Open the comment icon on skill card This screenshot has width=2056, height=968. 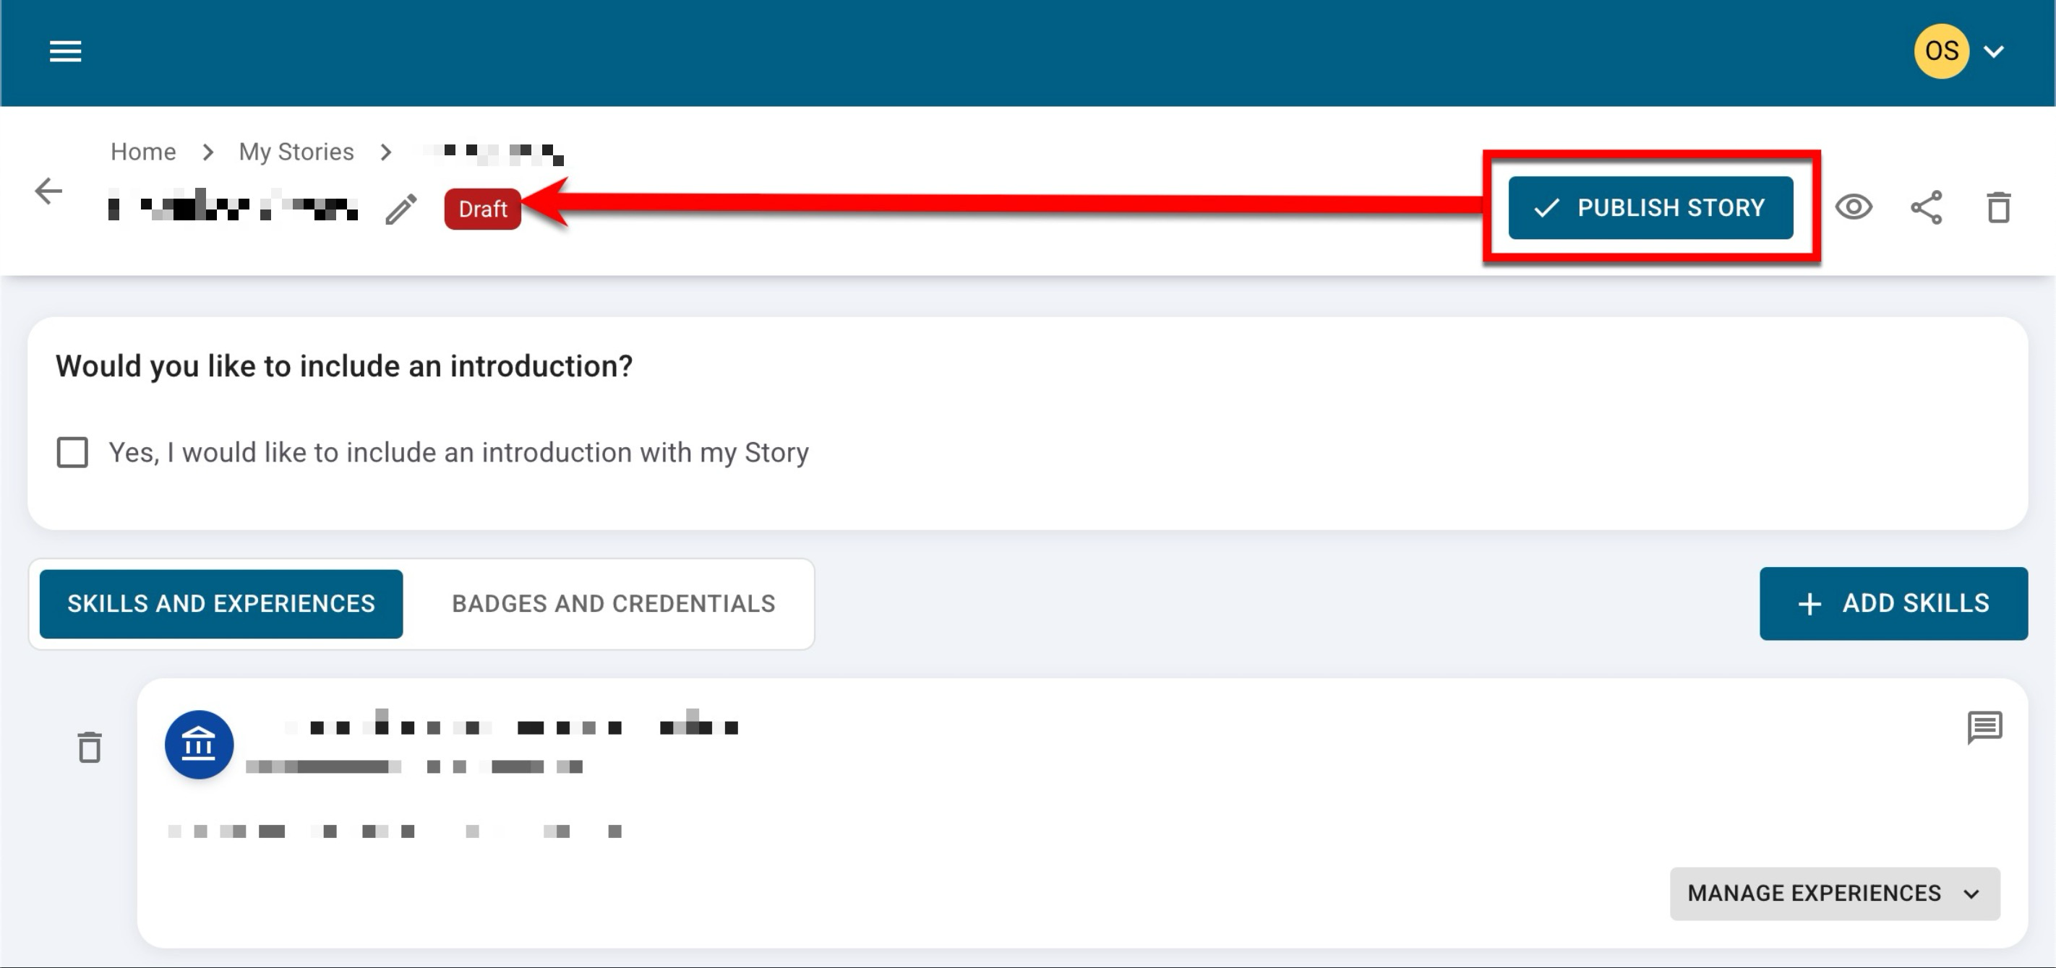[x=1984, y=727]
